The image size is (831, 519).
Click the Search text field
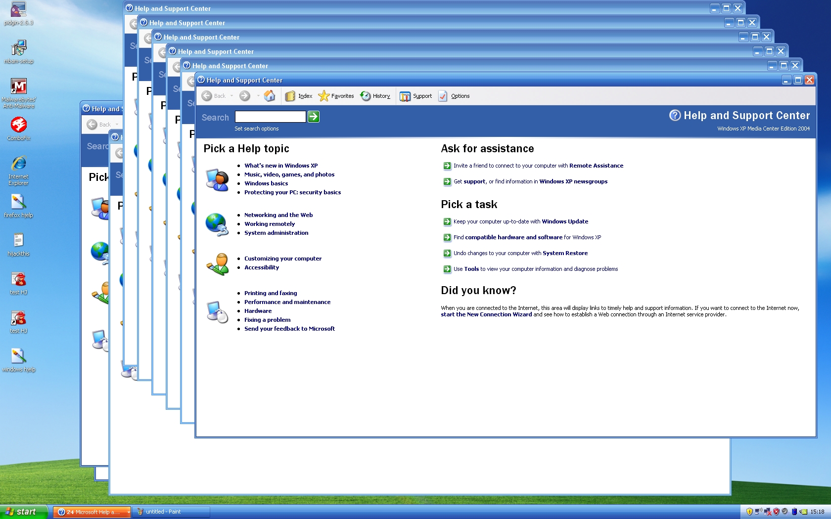coord(270,117)
